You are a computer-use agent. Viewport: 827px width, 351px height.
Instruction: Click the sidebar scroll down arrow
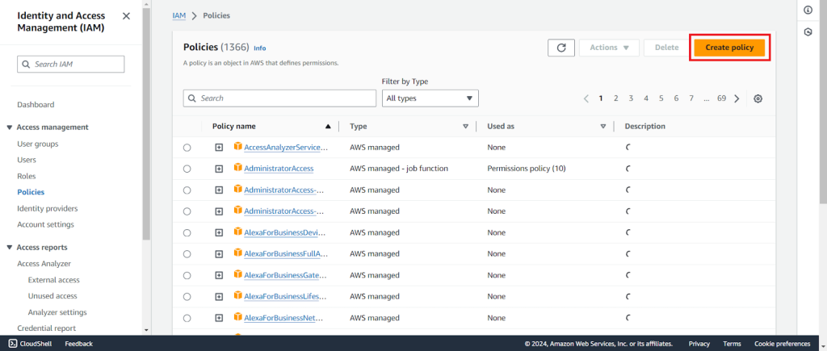click(146, 330)
